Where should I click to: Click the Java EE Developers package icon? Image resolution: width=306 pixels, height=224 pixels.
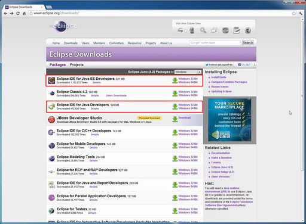point(51,80)
